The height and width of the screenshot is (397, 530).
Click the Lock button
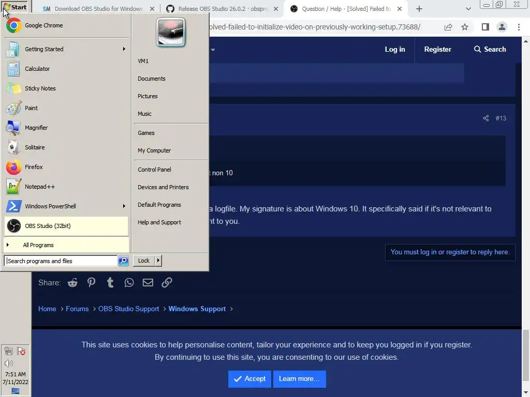pos(144,261)
